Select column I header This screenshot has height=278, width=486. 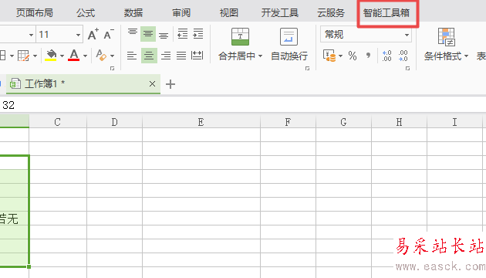coord(454,122)
